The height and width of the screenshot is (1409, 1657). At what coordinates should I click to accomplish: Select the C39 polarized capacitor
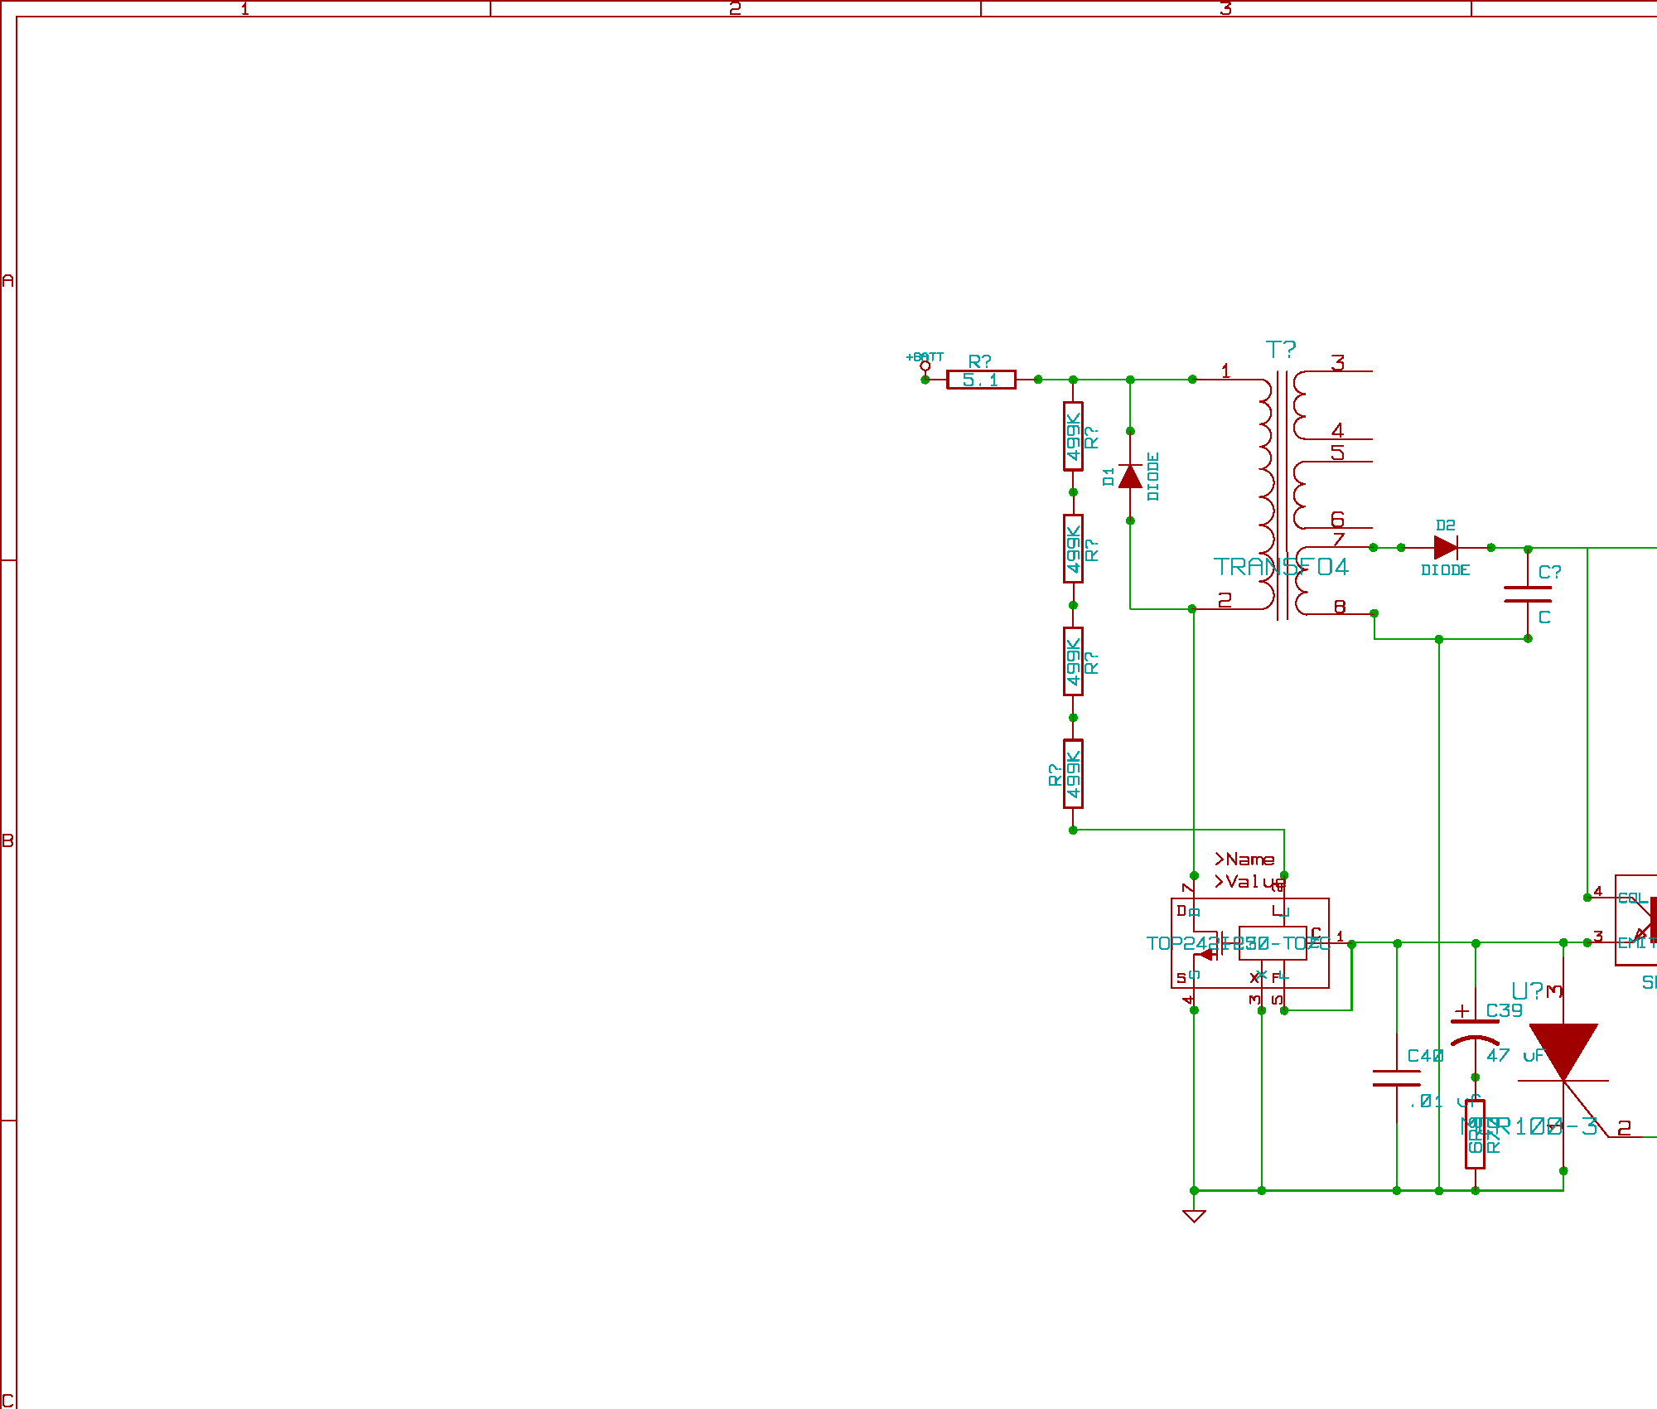pyautogui.click(x=1475, y=1032)
